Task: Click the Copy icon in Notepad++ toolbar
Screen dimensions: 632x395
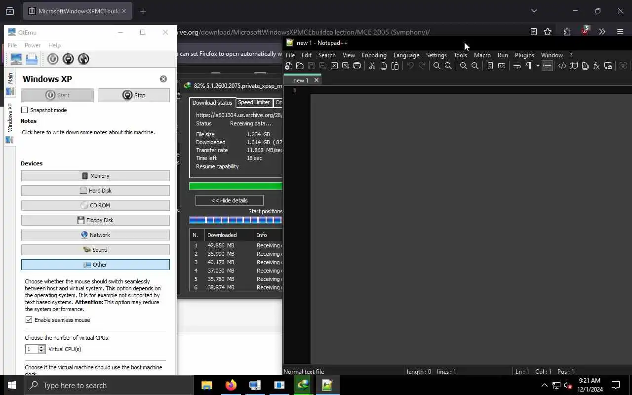Action: tap(384, 66)
